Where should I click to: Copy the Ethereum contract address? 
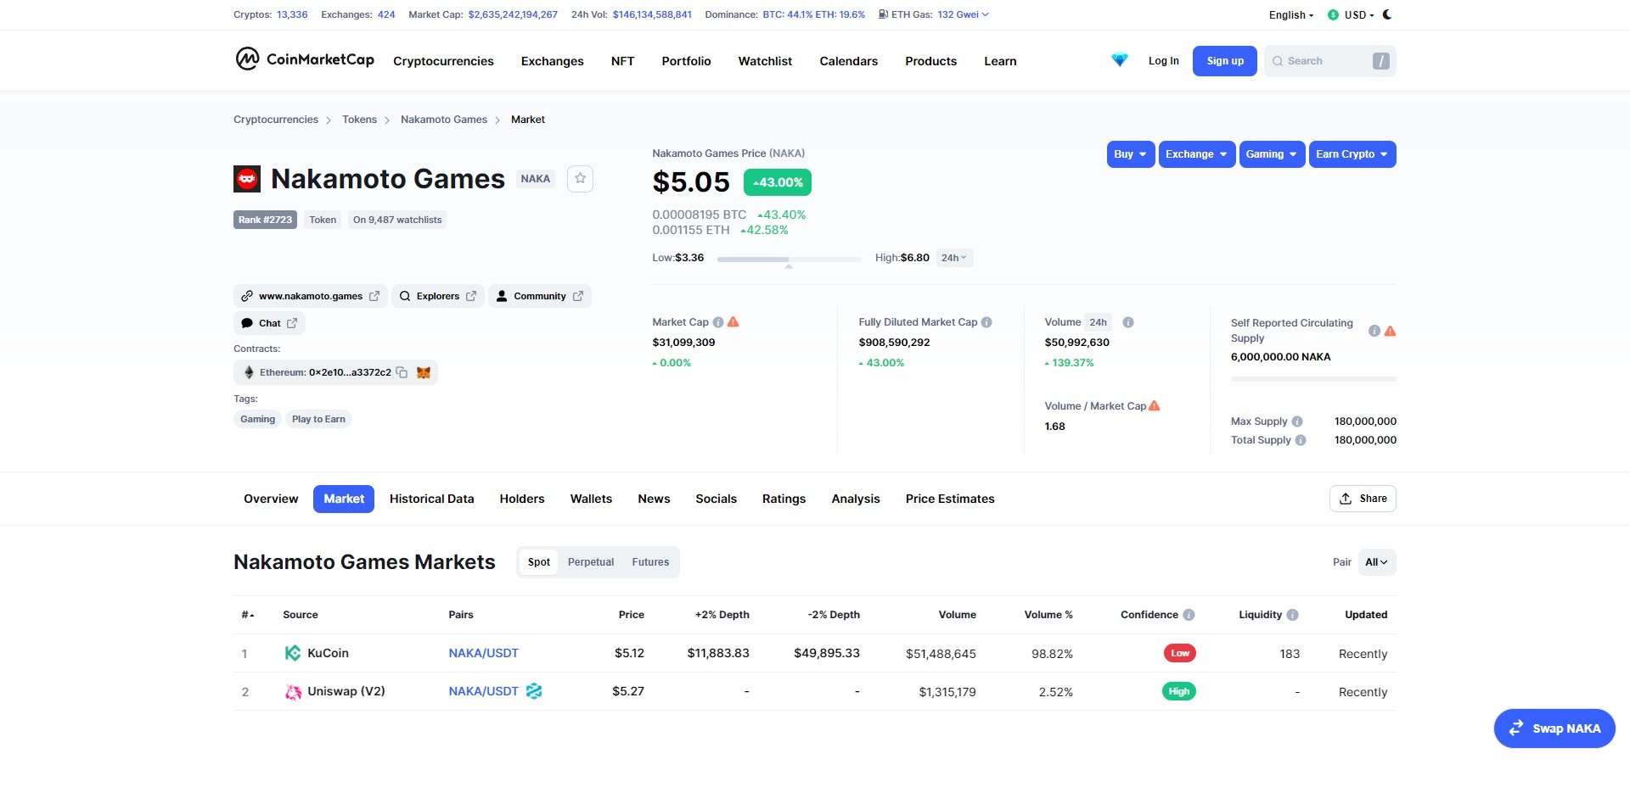pyautogui.click(x=402, y=372)
